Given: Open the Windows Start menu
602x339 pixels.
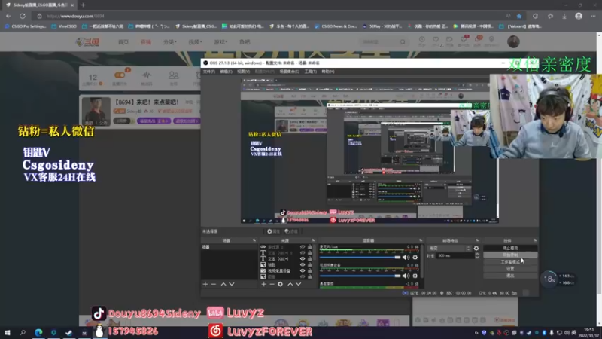Looking at the screenshot, I should coord(8,332).
